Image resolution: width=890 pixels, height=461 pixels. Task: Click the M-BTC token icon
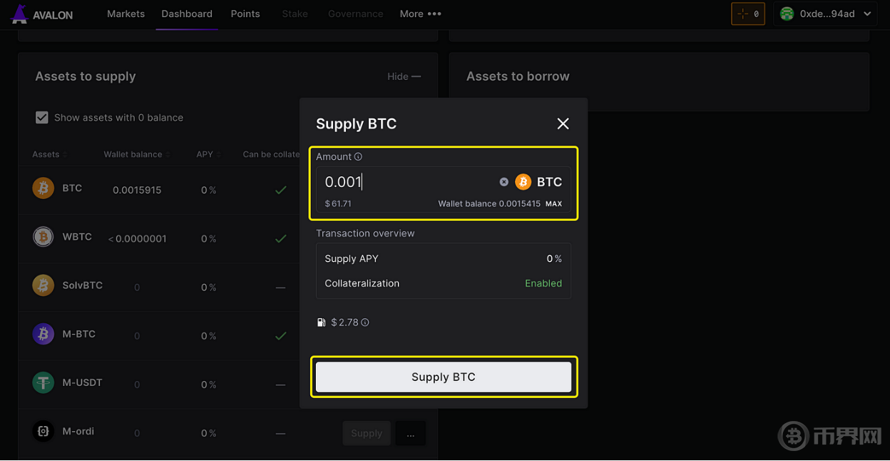(43, 333)
